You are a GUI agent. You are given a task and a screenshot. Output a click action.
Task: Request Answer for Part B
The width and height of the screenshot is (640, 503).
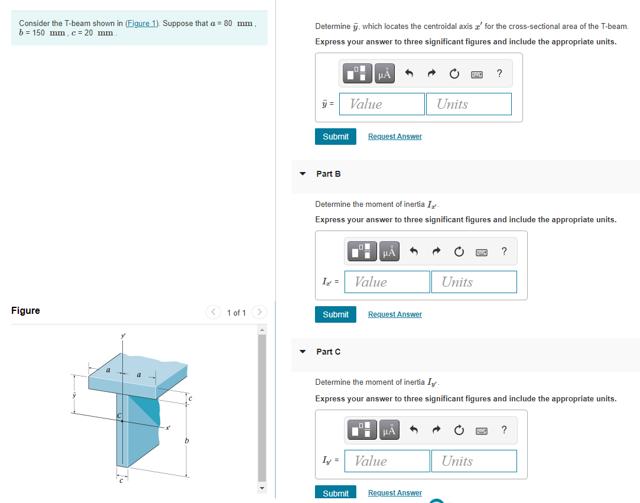[x=395, y=314]
